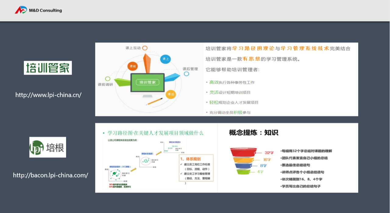Select the 'M&D Consulting' header text

click(x=45, y=10)
